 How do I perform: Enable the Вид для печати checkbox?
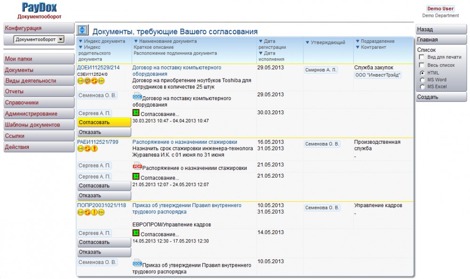(x=422, y=57)
